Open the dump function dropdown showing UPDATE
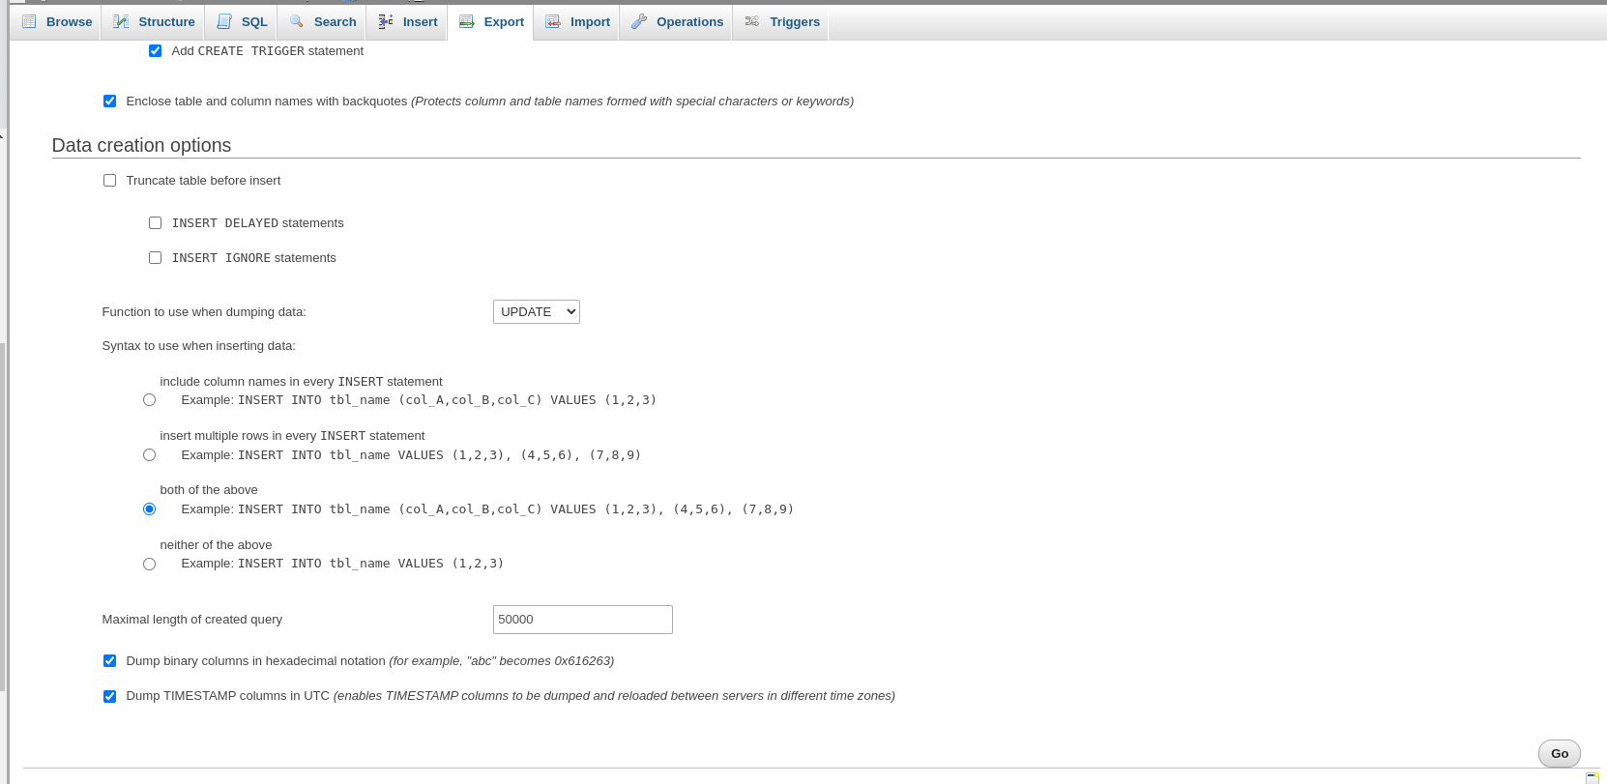Image resolution: width=1607 pixels, height=784 pixels. (537, 311)
